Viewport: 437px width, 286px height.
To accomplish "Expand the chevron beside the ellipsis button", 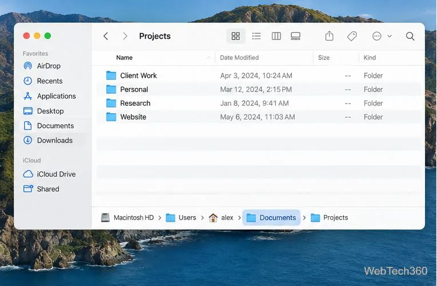I will [390, 36].
